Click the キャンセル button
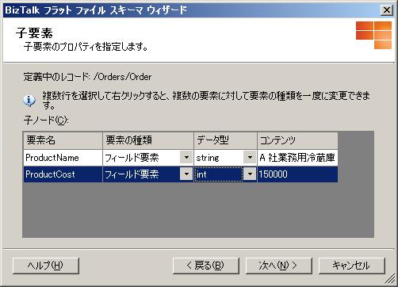 [352, 266]
